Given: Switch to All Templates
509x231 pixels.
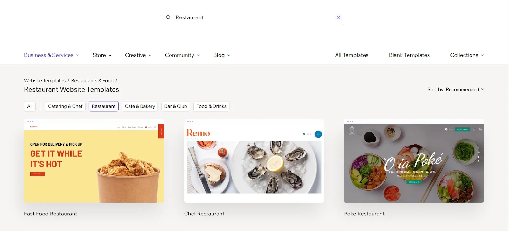Looking at the screenshot, I should point(352,55).
